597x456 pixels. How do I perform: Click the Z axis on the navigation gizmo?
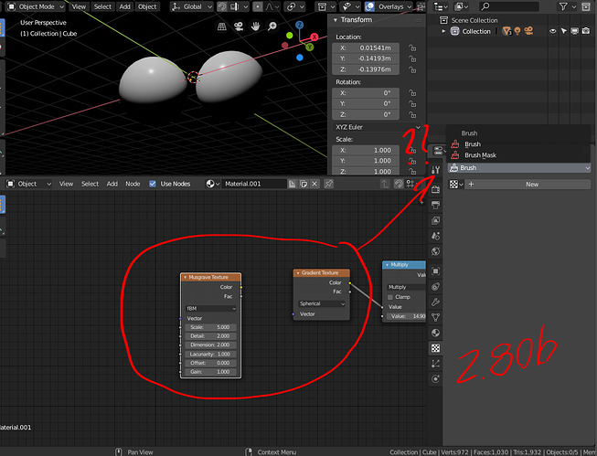[x=300, y=25]
